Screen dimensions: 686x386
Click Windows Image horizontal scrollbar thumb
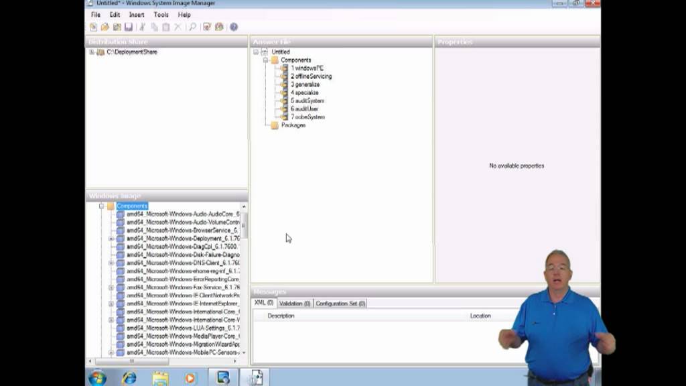[132, 361]
